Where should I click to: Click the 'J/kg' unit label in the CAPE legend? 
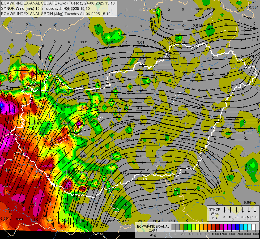tap(153, 235)
